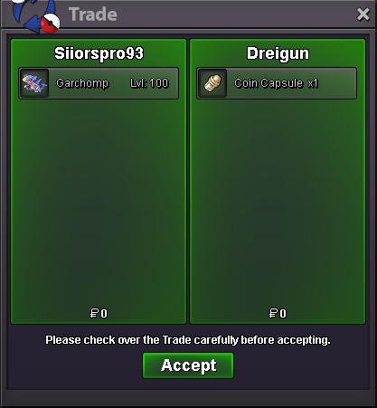Click the Coin Capsule item icon

click(x=212, y=83)
